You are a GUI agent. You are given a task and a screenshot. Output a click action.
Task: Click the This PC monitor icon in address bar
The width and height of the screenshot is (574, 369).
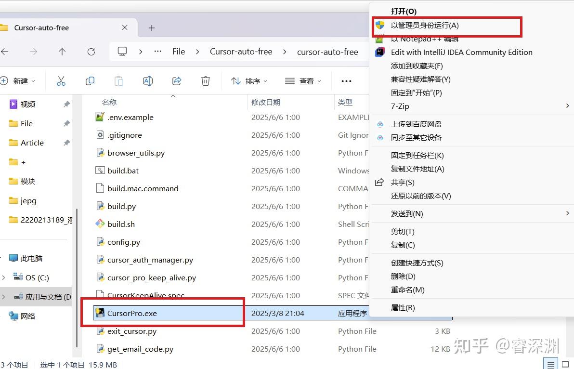[x=122, y=51]
